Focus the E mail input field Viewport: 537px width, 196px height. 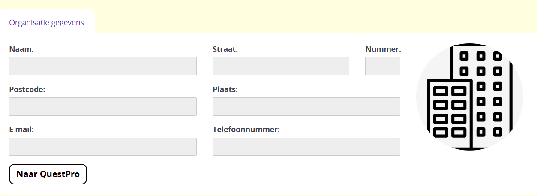(103, 147)
